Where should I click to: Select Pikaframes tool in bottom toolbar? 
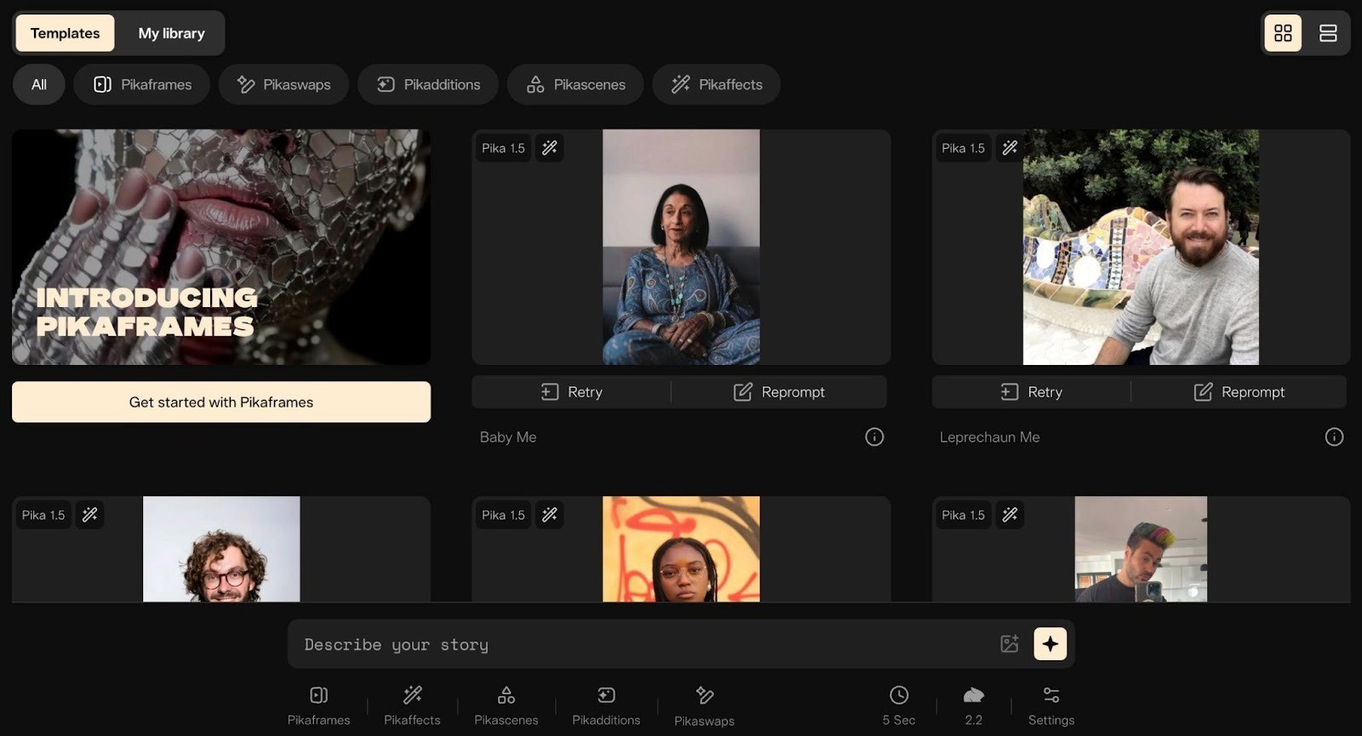pyautogui.click(x=319, y=706)
